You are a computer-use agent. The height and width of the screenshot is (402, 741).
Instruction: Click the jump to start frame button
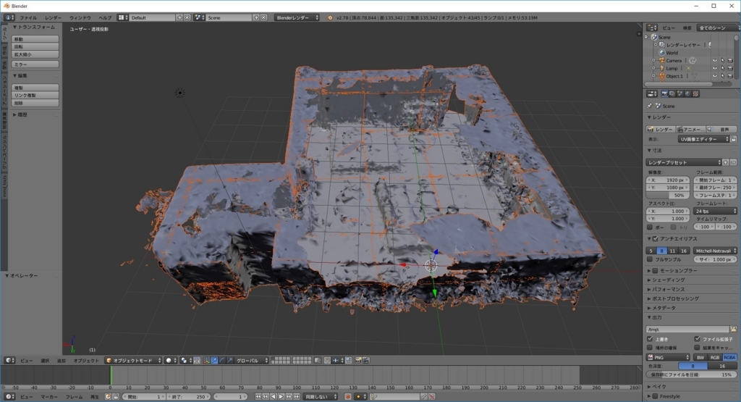click(260, 397)
